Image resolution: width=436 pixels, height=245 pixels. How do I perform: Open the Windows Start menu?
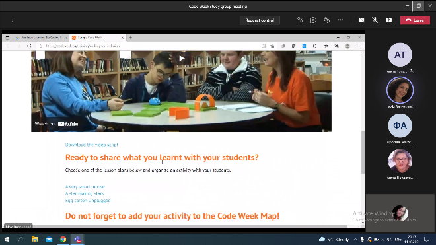[x=7, y=239]
